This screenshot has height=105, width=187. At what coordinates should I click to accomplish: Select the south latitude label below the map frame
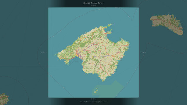93,99
